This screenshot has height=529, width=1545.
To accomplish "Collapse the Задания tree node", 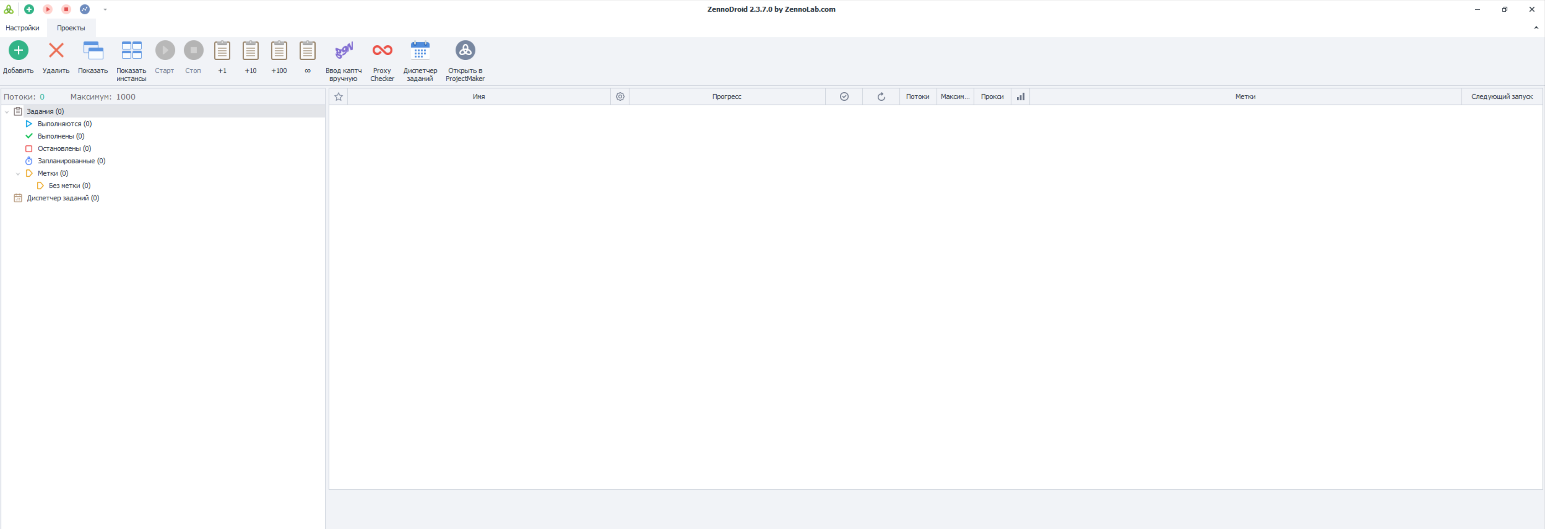I will (7, 111).
